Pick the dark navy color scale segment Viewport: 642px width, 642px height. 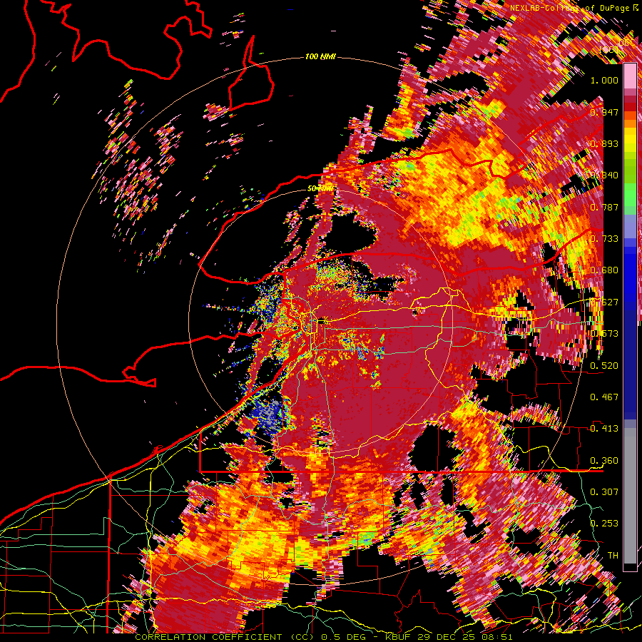[630, 365]
